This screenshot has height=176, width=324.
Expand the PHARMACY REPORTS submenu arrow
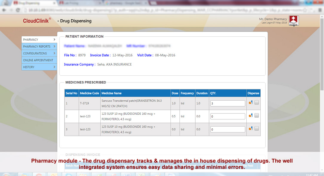pyautogui.click(x=54, y=46)
